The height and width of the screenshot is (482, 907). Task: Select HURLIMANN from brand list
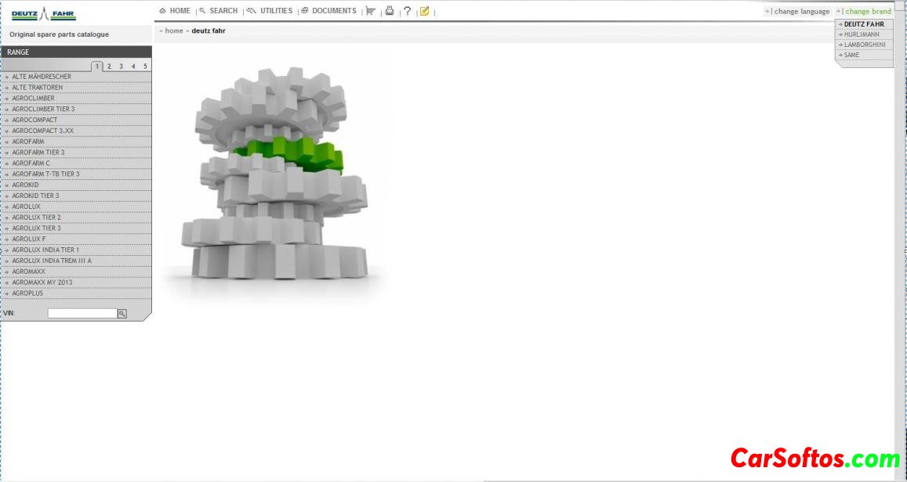tap(861, 34)
